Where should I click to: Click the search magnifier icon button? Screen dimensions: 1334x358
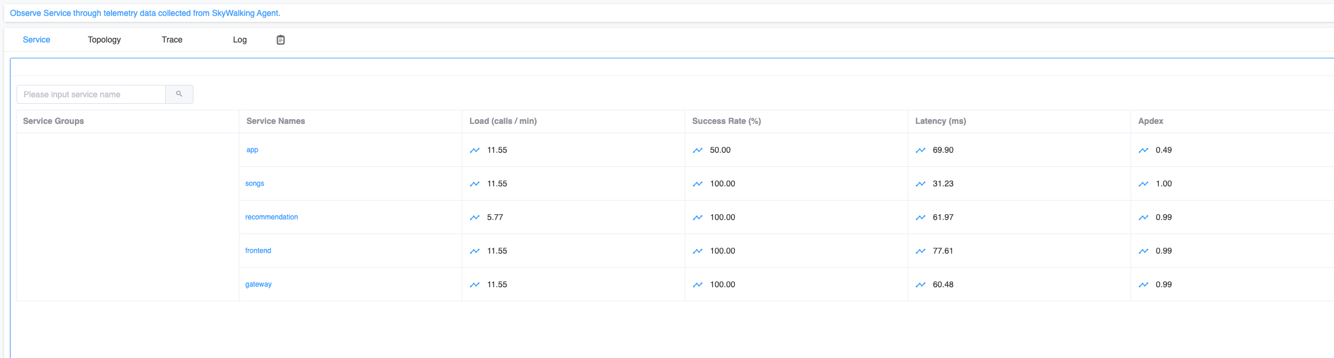pyautogui.click(x=179, y=94)
